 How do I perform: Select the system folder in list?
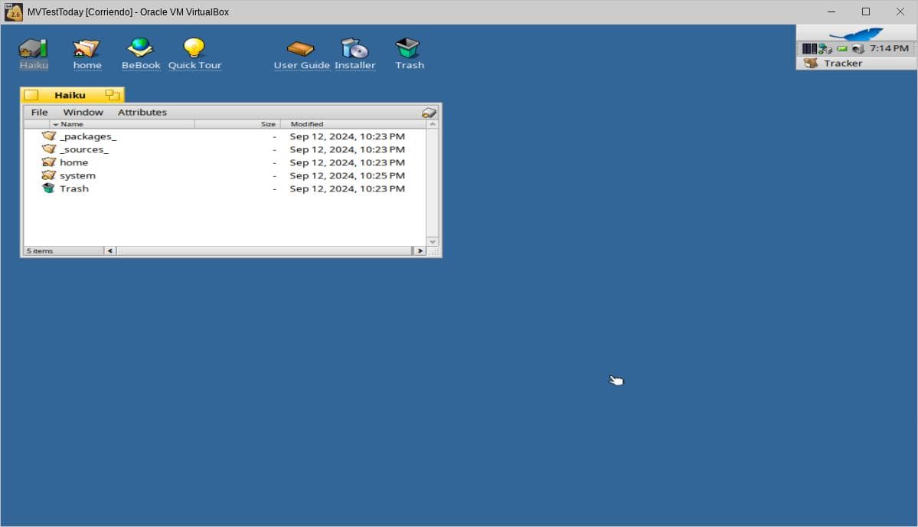[x=77, y=175]
